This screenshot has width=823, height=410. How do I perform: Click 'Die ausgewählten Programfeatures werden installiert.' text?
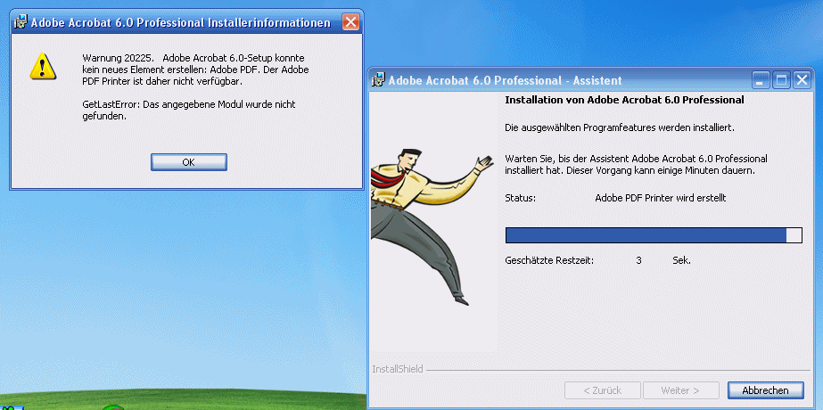(620, 127)
